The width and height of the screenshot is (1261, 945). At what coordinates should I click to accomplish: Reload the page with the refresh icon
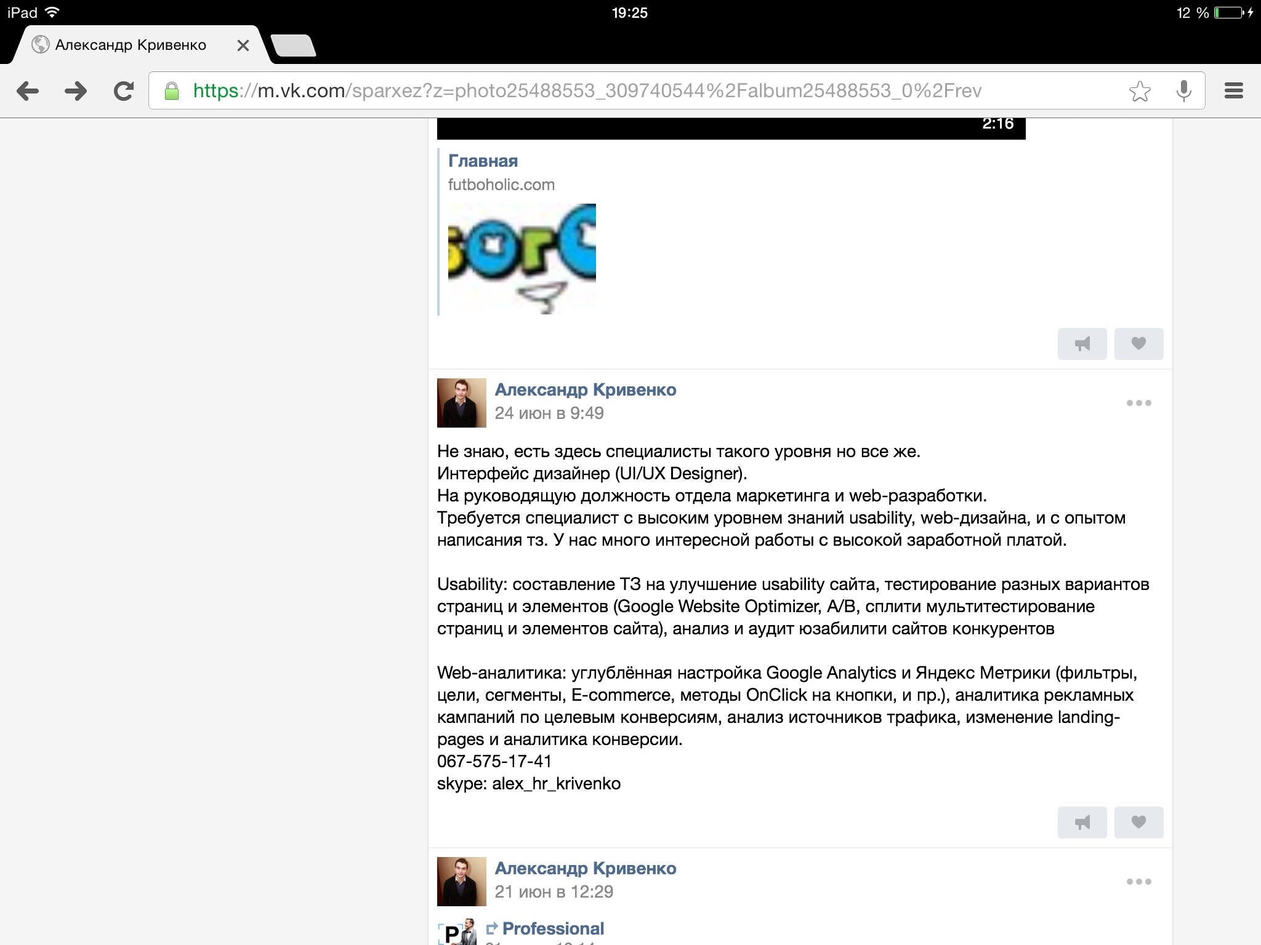pyautogui.click(x=124, y=91)
